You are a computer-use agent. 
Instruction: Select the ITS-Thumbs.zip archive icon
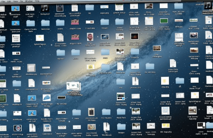(x=106, y=127)
